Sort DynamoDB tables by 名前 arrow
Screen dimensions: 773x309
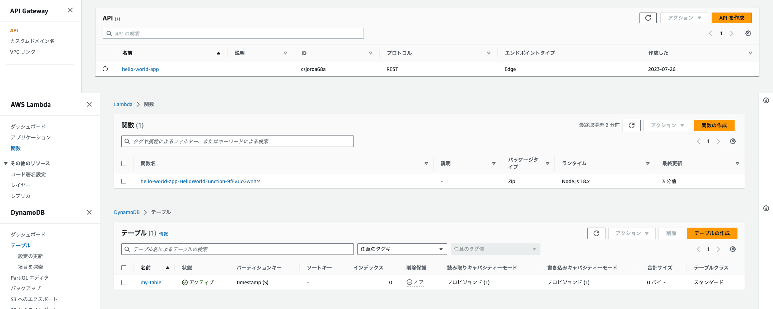[x=167, y=268]
